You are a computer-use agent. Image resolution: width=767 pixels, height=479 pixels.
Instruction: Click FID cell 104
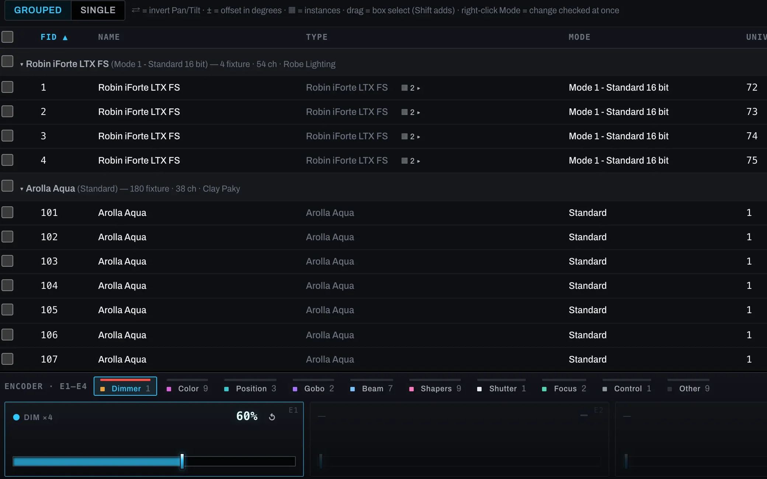(49, 286)
